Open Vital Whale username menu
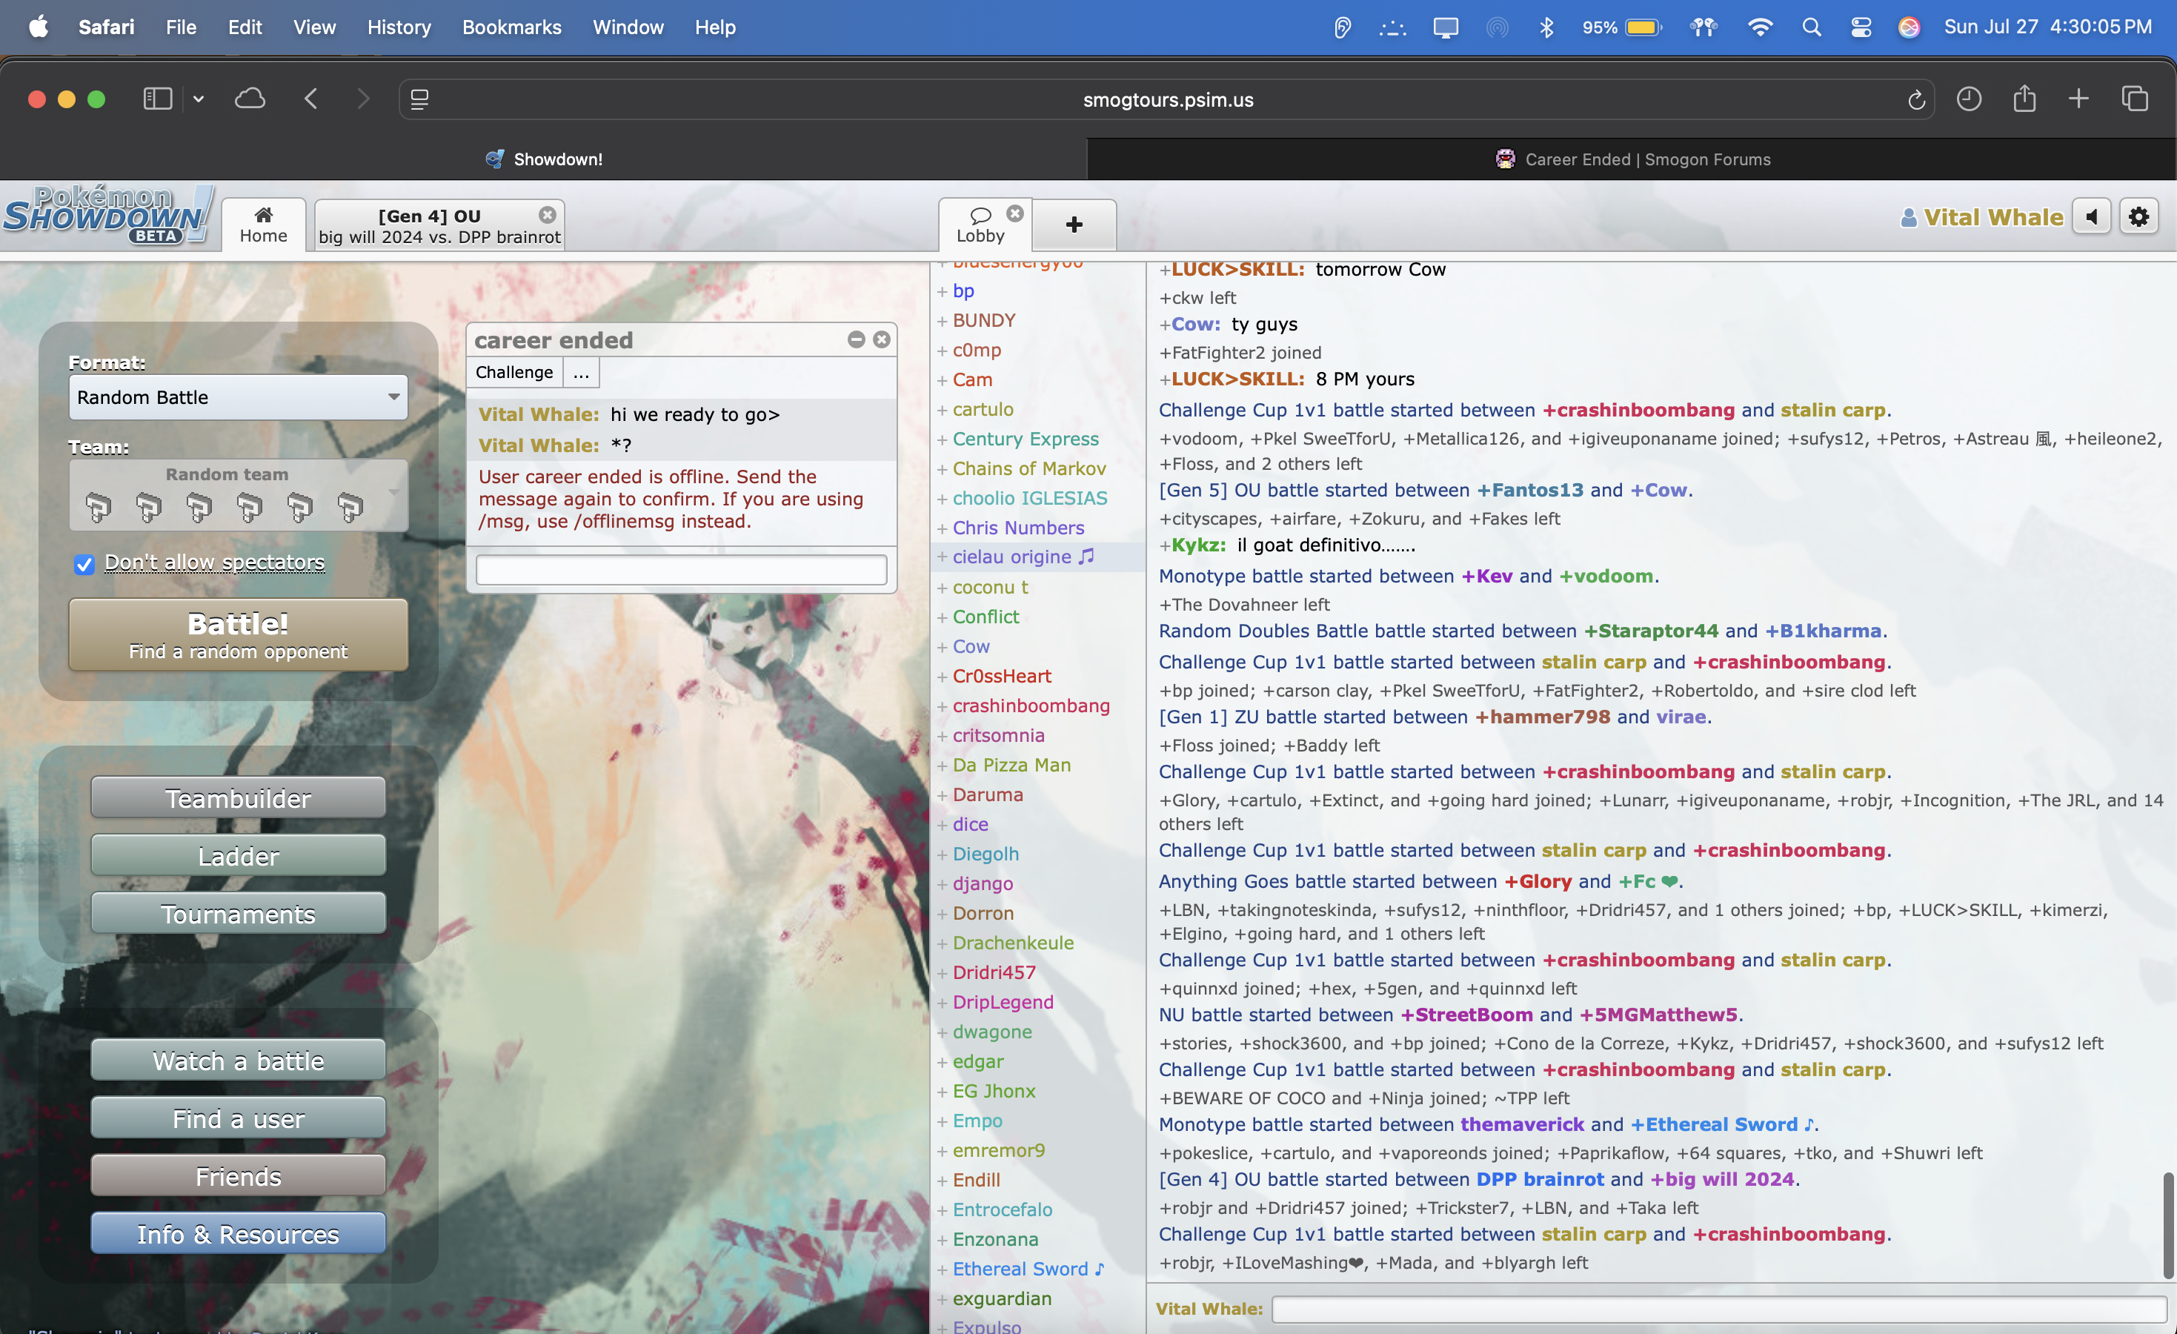2177x1334 pixels. click(1981, 217)
